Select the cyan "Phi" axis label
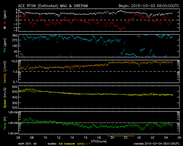Viewport: 183px width, 146px height. pyautogui.click(x=5, y=50)
